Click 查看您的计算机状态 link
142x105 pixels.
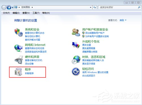click(35, 33)
